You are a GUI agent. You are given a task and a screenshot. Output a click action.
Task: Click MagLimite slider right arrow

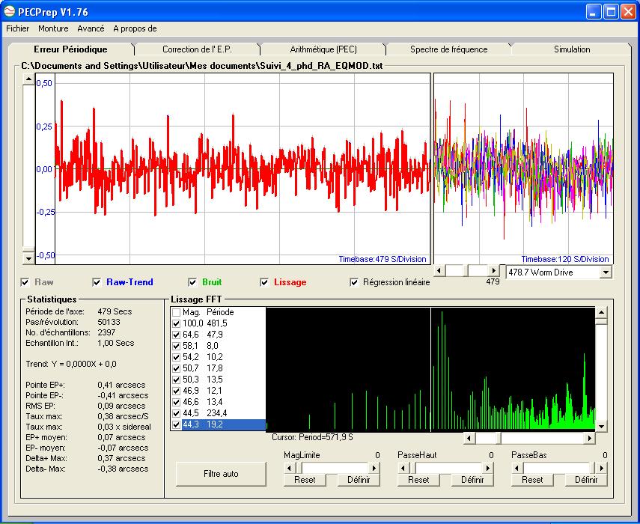click(374, 468)
